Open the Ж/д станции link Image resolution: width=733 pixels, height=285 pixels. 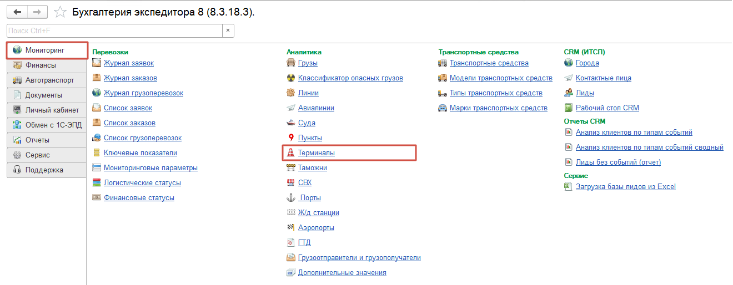[x=319, y=213]
